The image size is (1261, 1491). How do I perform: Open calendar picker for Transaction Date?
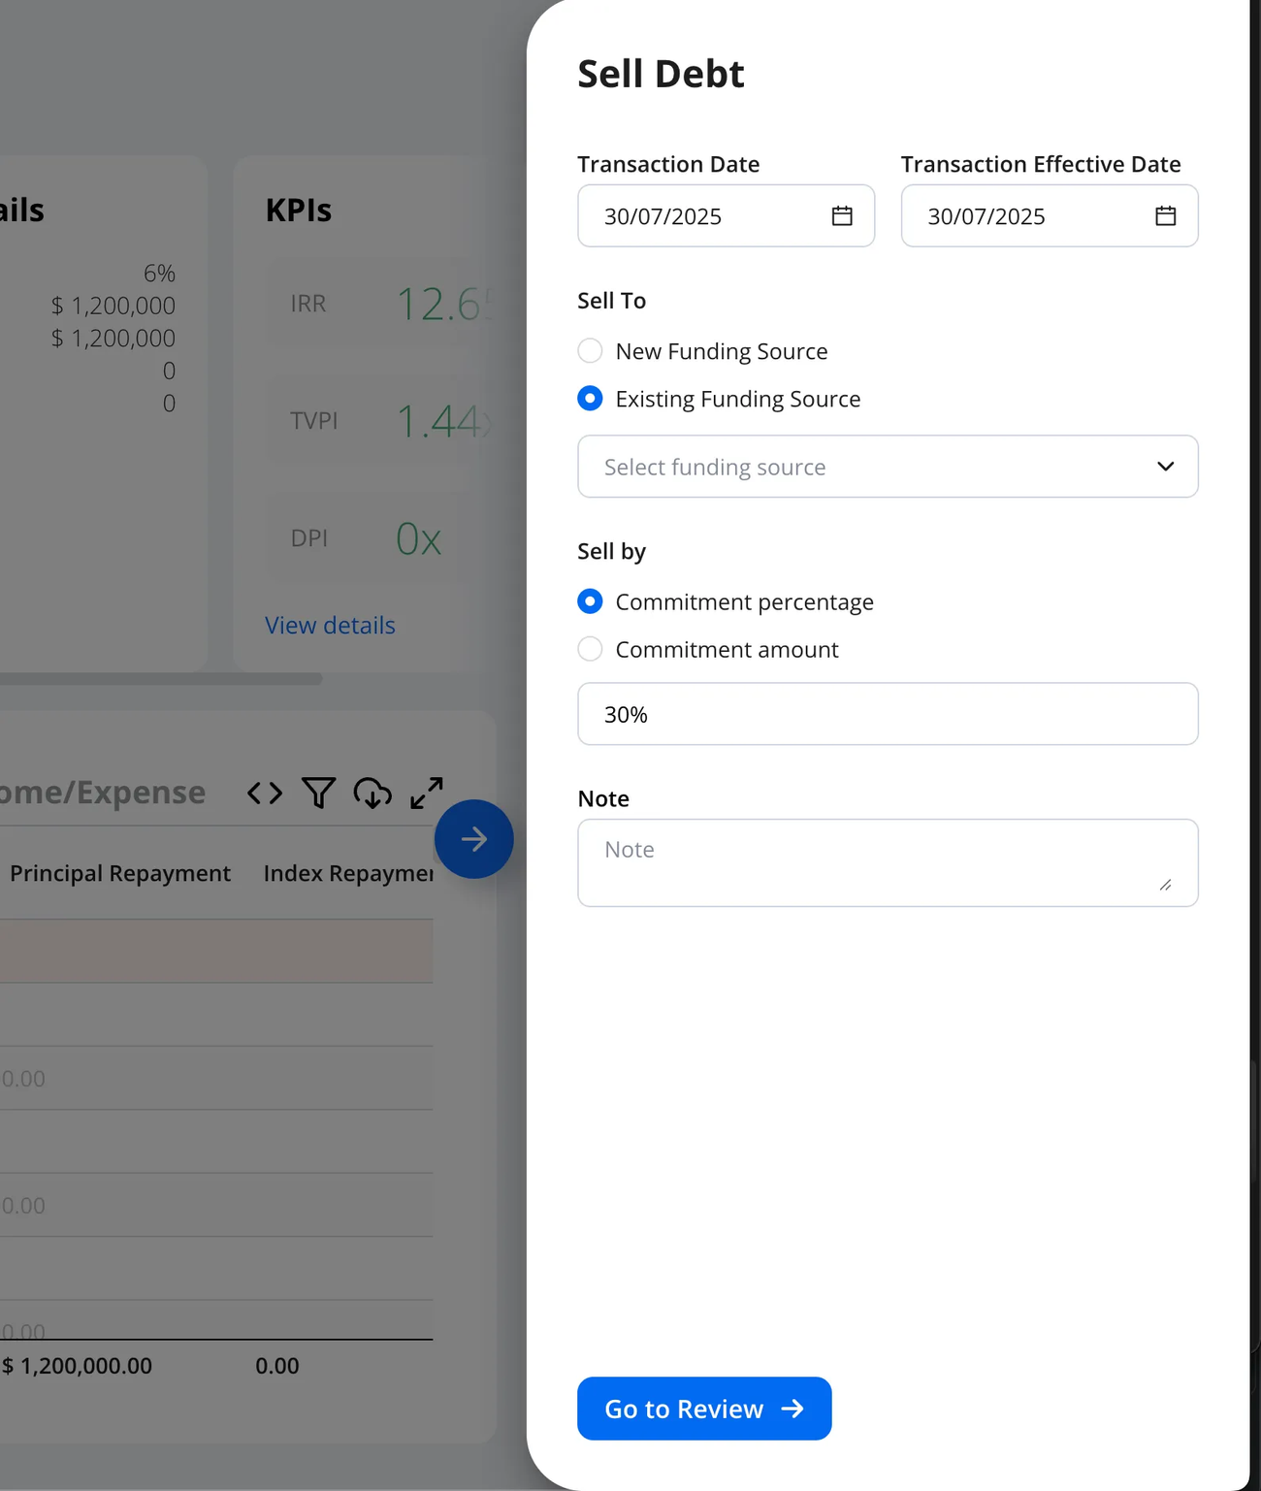coord(842,215)
